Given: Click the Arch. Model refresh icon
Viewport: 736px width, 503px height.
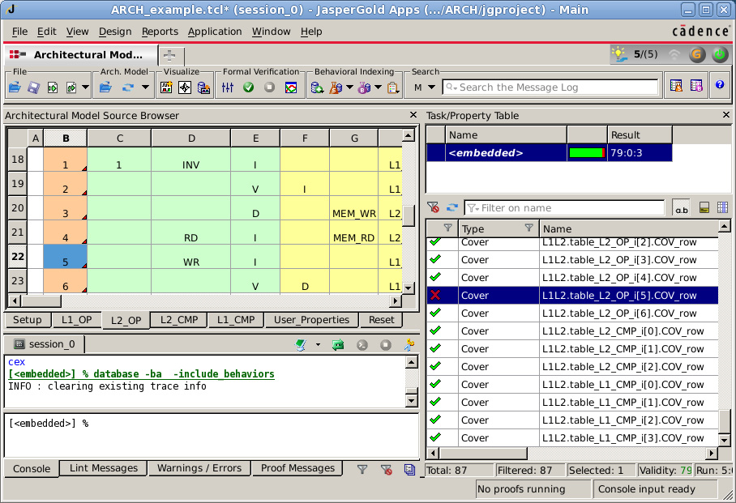Looking at the screenshot, I should pos(128,87).
